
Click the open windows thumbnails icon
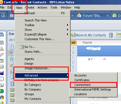point(3,15)
